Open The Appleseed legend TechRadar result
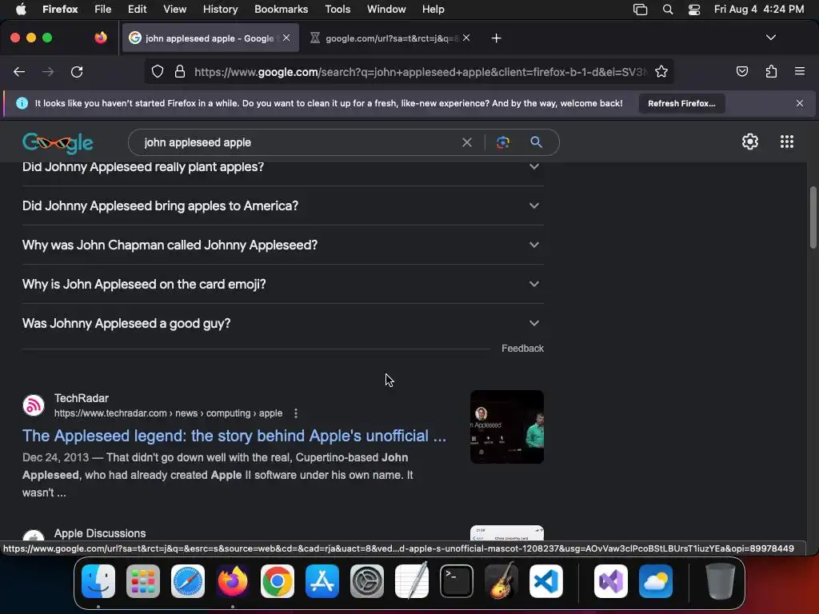Image resolution: width=819 pixels, height=614 pixels. click(x=234, y=436)
